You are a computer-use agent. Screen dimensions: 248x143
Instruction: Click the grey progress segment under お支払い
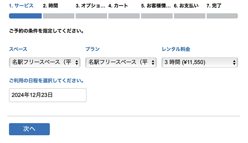click(189, 16)
